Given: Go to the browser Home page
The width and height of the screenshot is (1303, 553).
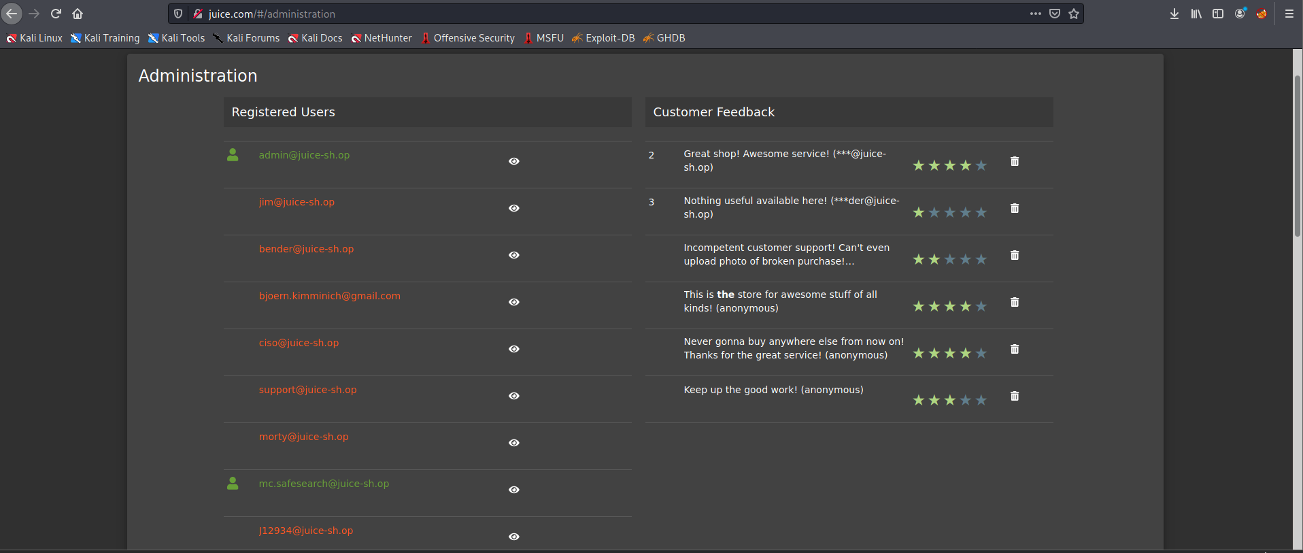Looking at the screenshot, I should point(78,14).
